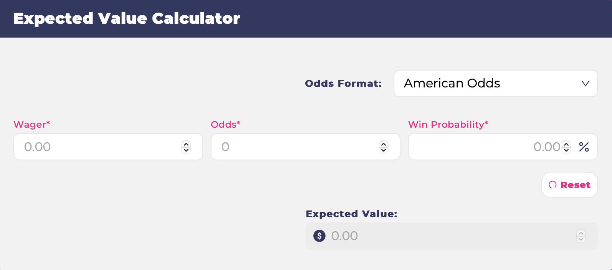Click inside the Wager input field
The image size is (612, 270).
click(x=96, y=147)
